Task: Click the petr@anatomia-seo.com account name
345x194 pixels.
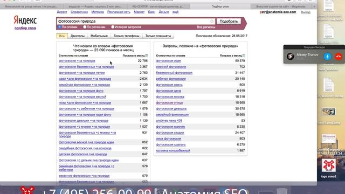Action: tap(278, 12)
